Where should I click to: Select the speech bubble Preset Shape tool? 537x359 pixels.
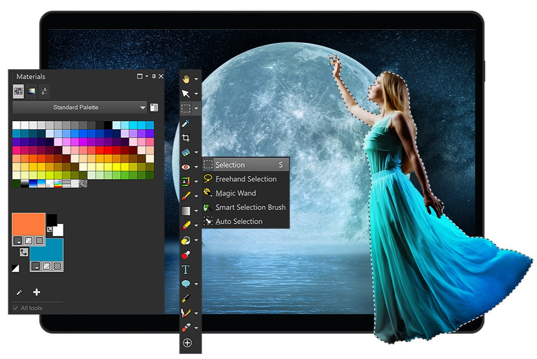(x=186, y=284)
